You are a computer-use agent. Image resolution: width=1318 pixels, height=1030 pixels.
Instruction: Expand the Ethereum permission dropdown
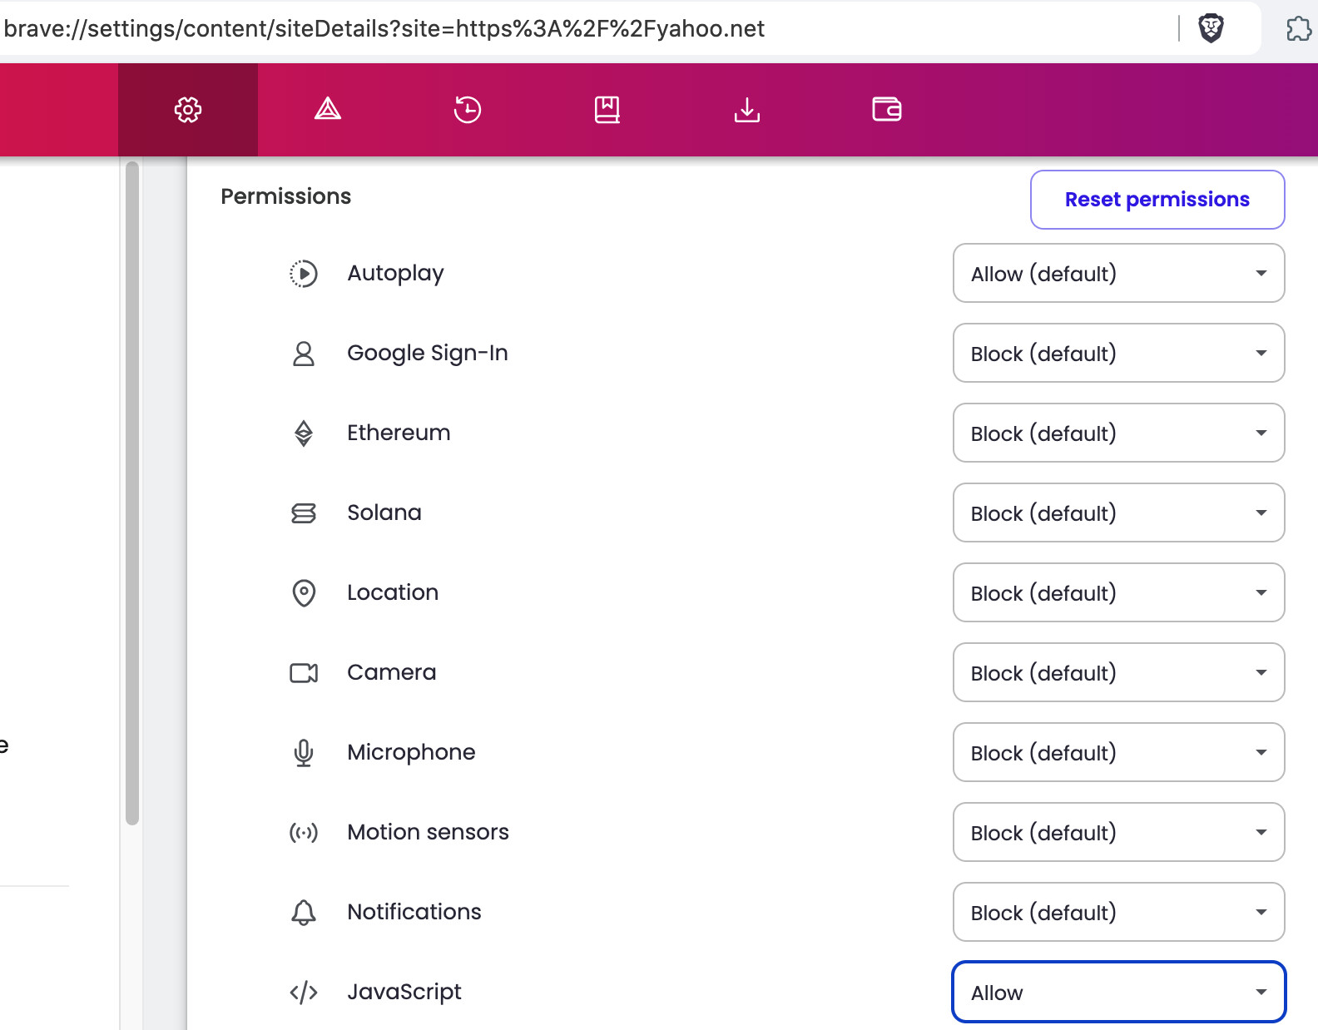point(1118,433)
